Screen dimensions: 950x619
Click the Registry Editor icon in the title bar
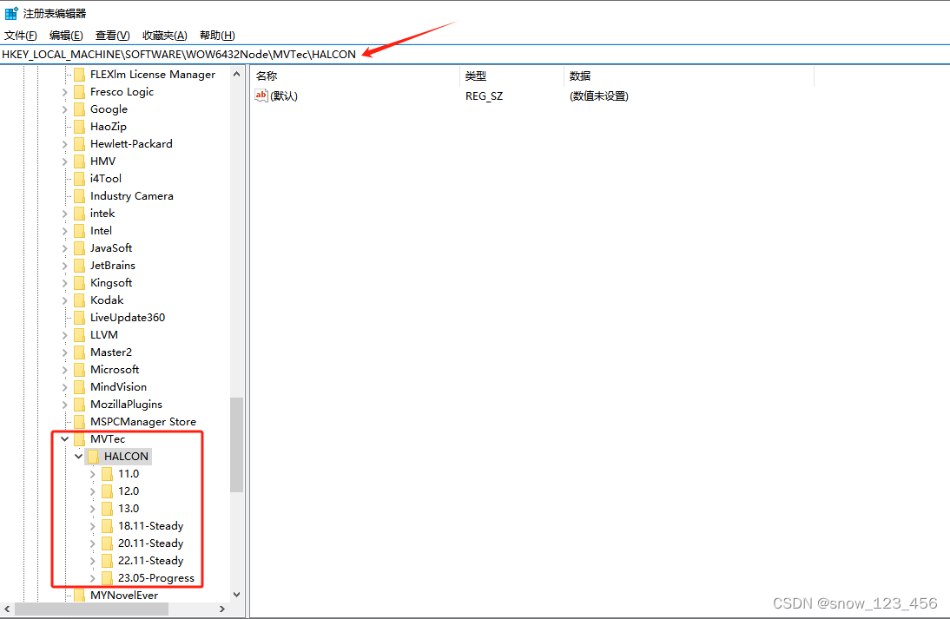10,12
